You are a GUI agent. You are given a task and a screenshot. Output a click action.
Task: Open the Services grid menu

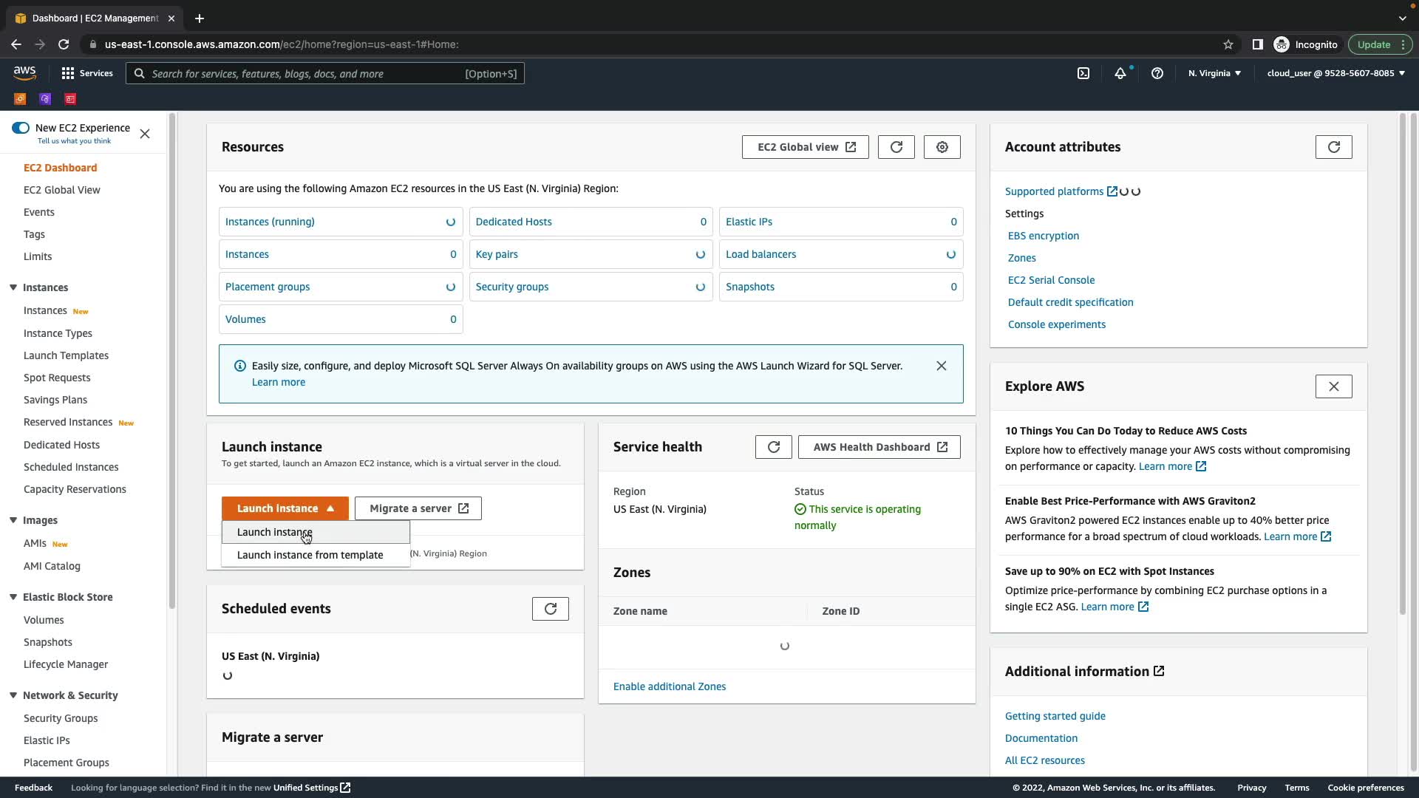tap(86, 73)
